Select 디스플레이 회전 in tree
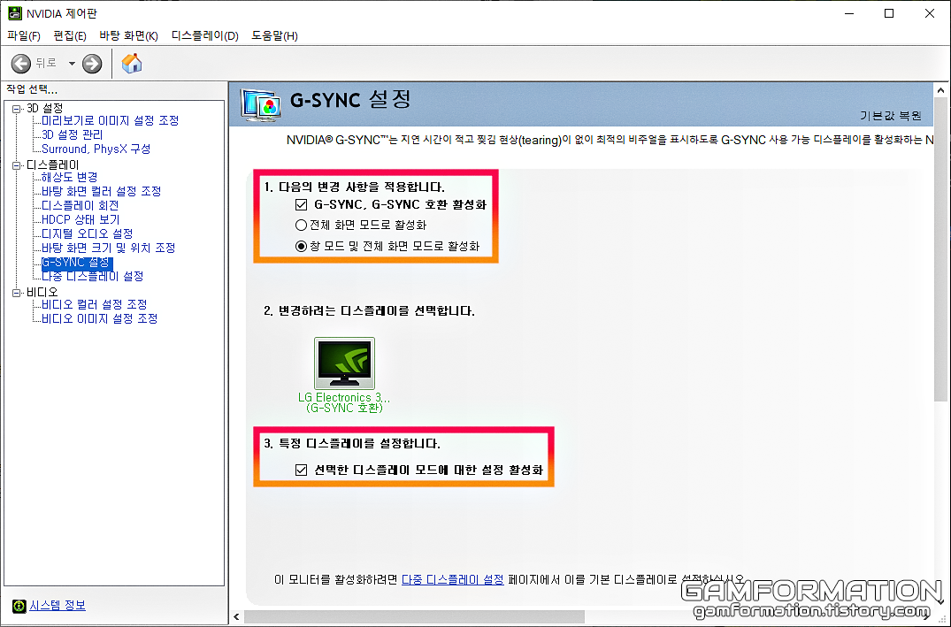The width and height of the screenshot is (951, 627). (x=80, y=205)
